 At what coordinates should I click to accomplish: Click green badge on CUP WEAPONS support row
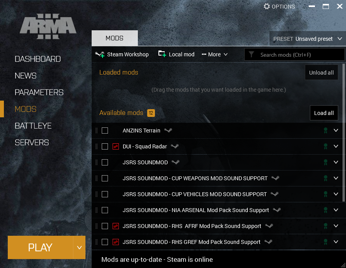(325, 178)
